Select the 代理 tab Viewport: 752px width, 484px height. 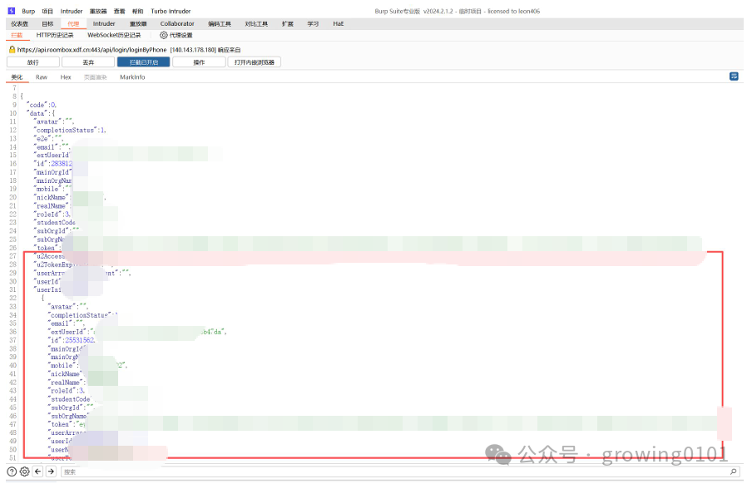pyautogui.click(x=73, y=23)
